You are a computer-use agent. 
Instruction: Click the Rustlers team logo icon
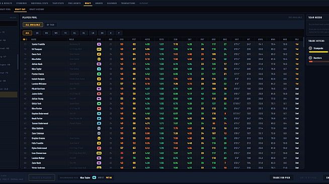[x=310, y=58]
